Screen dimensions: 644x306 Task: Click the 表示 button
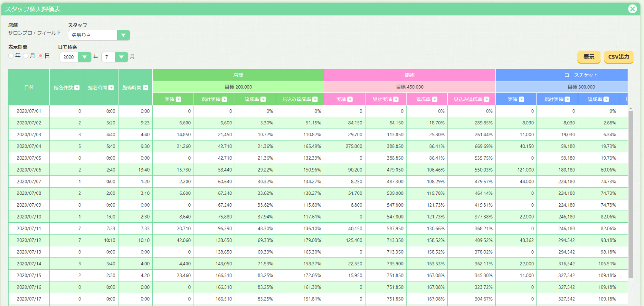click(589, 57)
